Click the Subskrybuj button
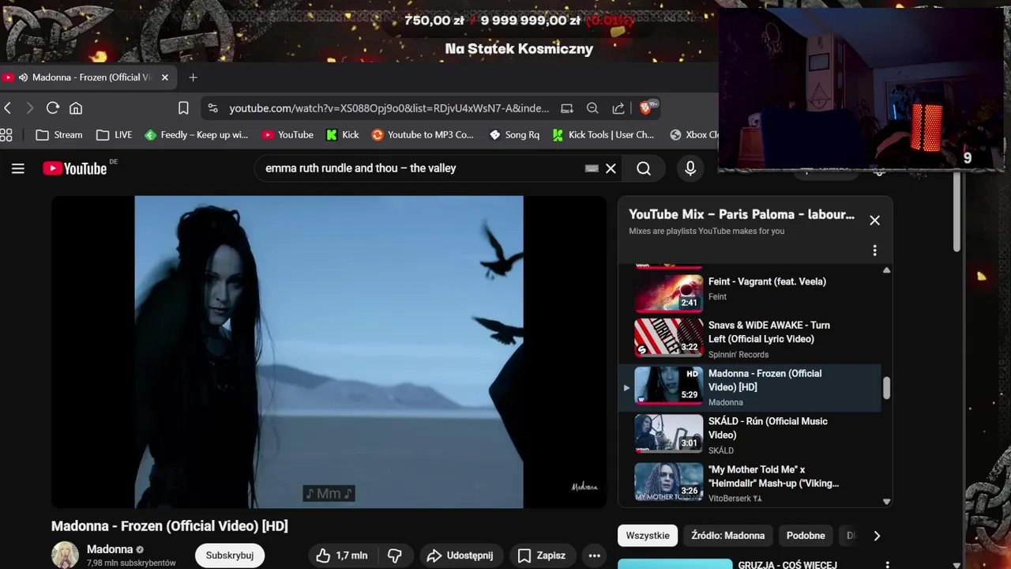The image size is (1011, 569). [230, 556]
